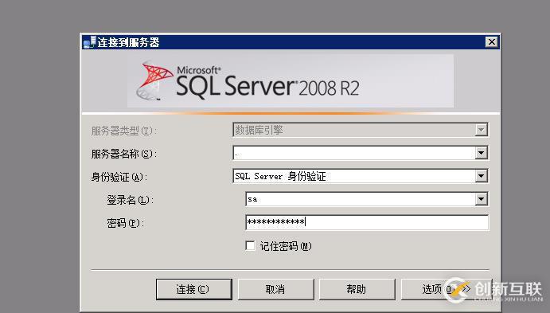The height and width of the screenshot is (313, 550).
Task: Open 帮助 (Help) for the dialog
Action: (357, 289)
